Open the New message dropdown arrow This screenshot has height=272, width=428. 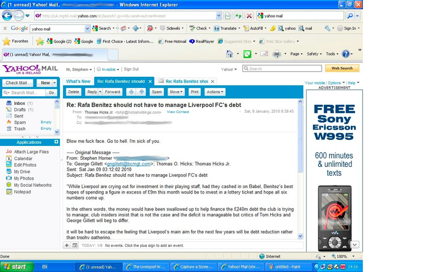(x=55, y=83)
